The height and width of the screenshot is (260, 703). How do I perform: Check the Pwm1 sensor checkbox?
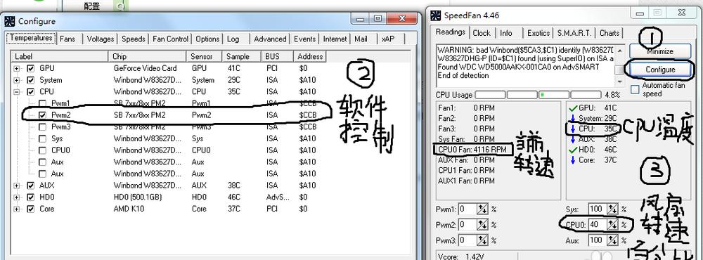tap(42, 103)
